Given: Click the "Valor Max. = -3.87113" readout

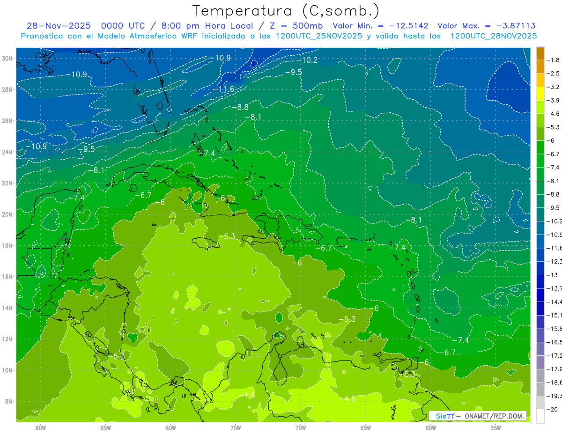Looking at the screenshot, I should 487,26.
